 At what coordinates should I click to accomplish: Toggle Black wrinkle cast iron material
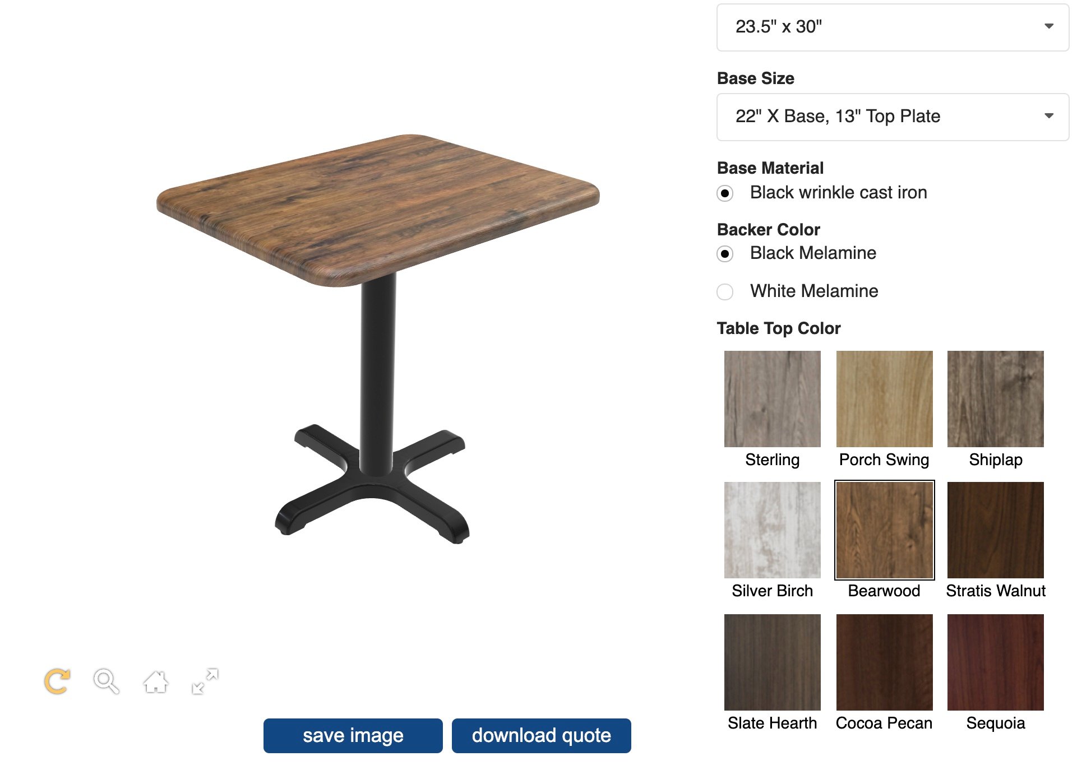coord(724,193)
